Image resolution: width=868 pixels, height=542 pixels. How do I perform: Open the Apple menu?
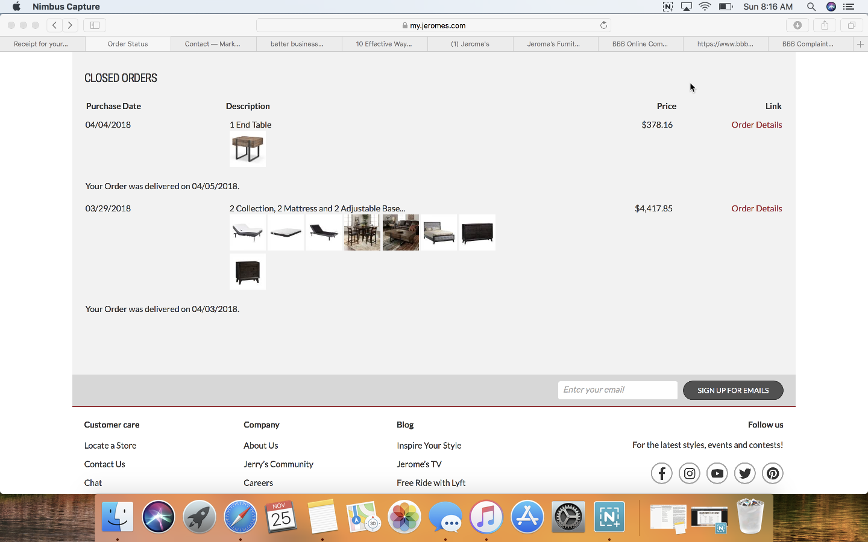tap(16, 7)
